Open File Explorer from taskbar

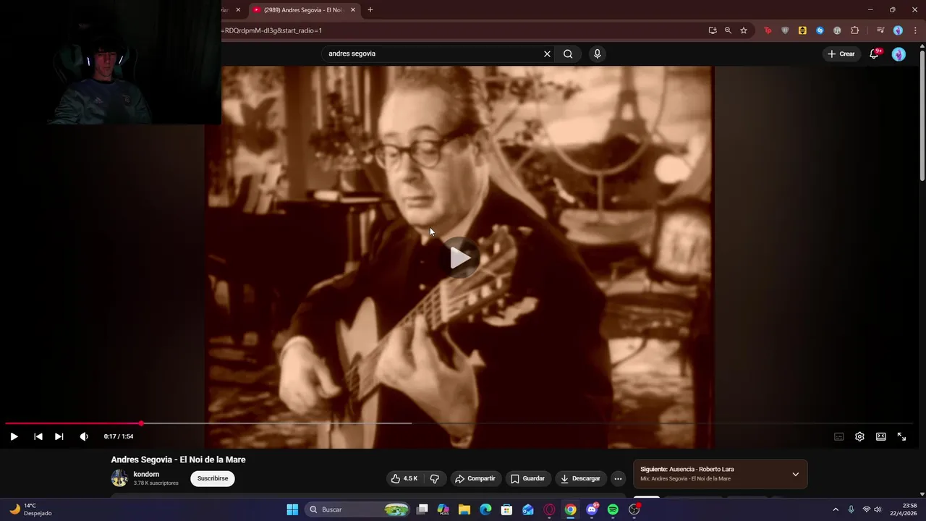tap(464, 509)
